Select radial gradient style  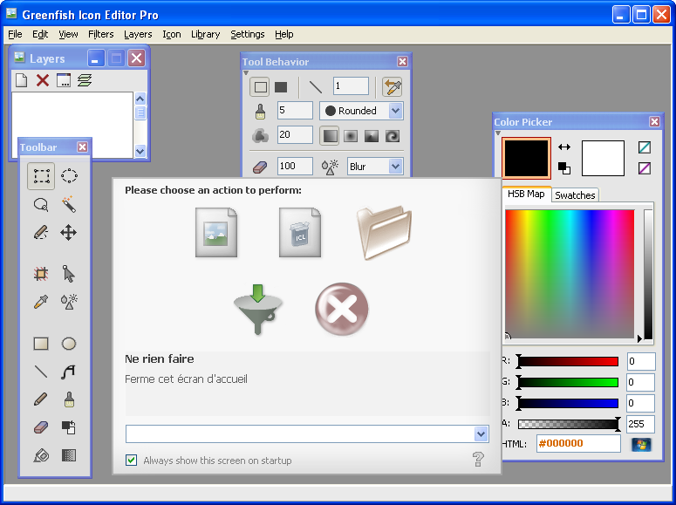click(x=351, y=136)
